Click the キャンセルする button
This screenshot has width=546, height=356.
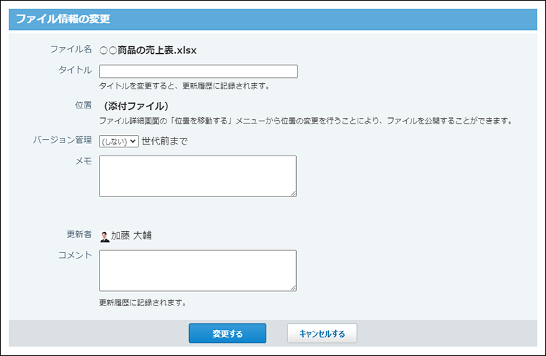click(x=322, y=333)
